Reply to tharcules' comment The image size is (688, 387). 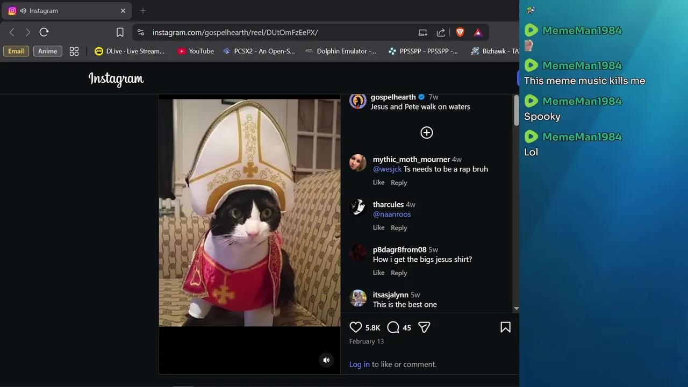click(399, 228)
